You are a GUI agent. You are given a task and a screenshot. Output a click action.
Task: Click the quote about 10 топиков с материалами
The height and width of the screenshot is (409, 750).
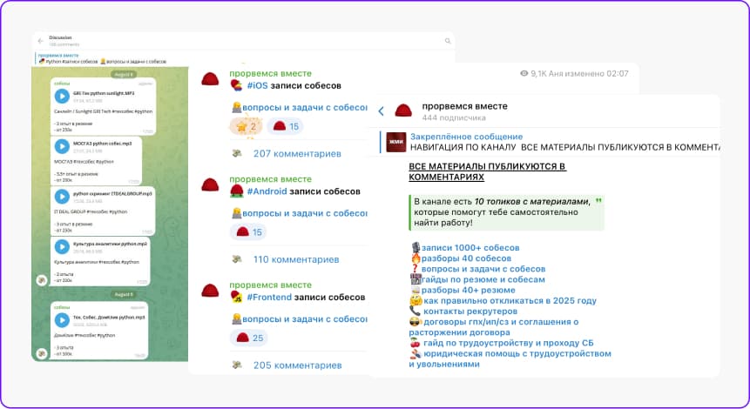click(x=507, y=212)
